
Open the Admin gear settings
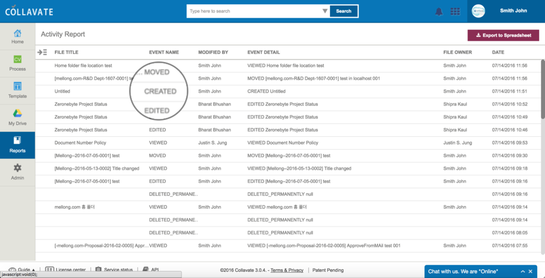pyautogui.click(x=17, y=172)
